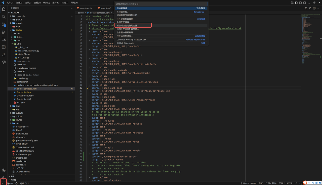Image resolution: width=322 pixels, height=185 pixels.
Task: Open the file timeline history icon
Action: [x=306, y=8]
